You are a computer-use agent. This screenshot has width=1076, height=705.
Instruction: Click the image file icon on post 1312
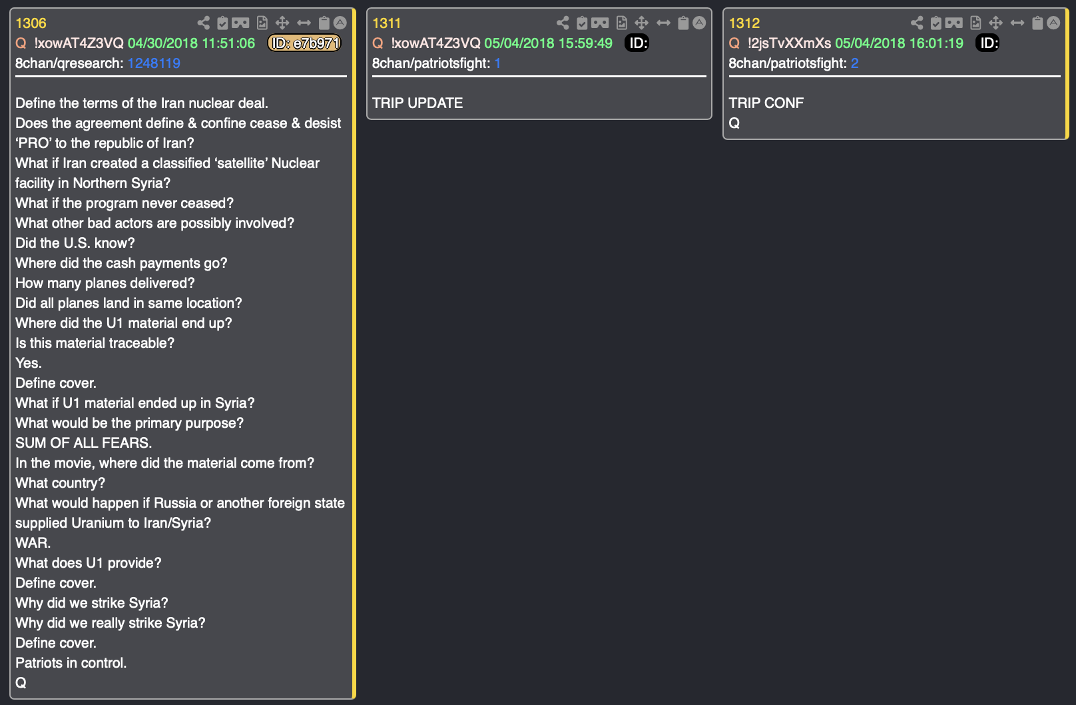tap(975, 23)
